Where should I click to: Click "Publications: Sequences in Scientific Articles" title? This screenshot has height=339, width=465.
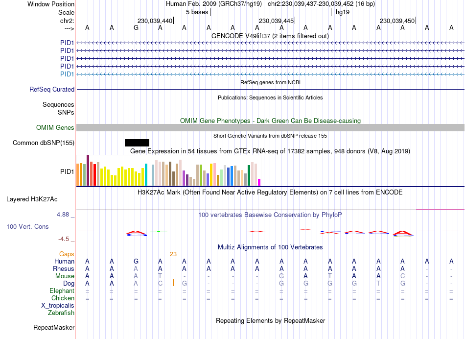coord(270,97)
